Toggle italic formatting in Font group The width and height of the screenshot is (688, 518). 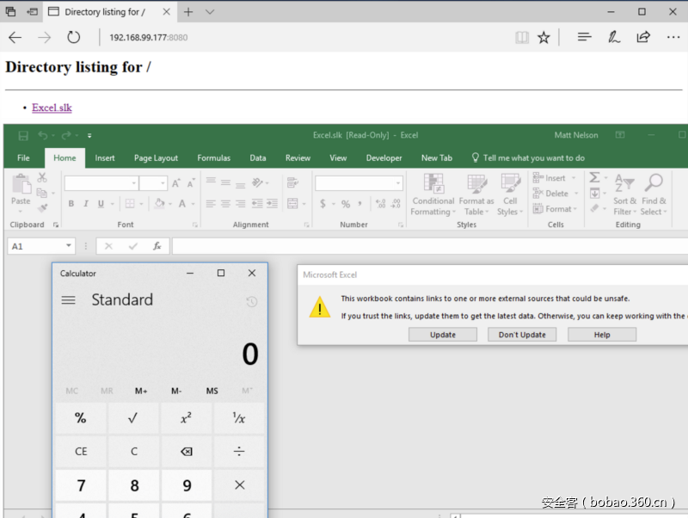[85, 204]
